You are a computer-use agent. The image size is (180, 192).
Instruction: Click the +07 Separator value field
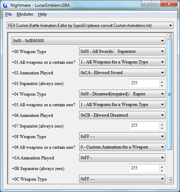point(144,126)
